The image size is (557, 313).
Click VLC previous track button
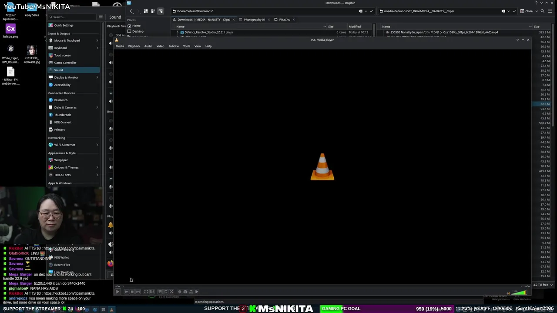coord(127,292)
